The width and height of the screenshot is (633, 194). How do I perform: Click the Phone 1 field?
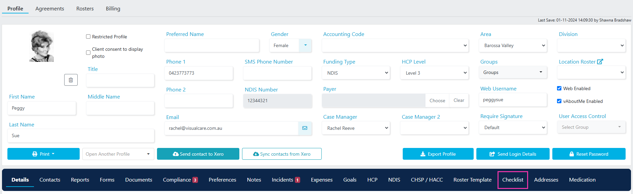click(x=199, y=73)
